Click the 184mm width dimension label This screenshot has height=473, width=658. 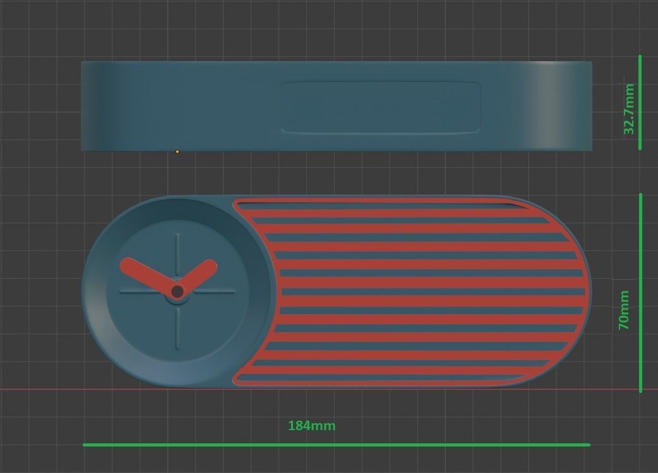311,426
